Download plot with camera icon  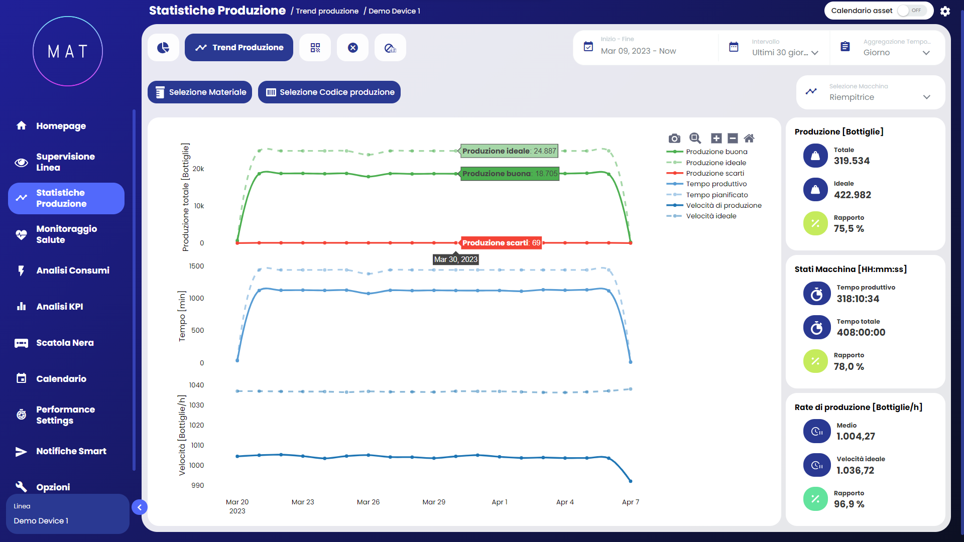coord(674,139)
